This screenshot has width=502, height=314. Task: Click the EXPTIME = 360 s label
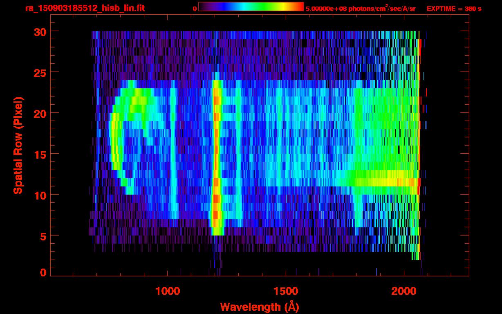click(x=454, y=9)
